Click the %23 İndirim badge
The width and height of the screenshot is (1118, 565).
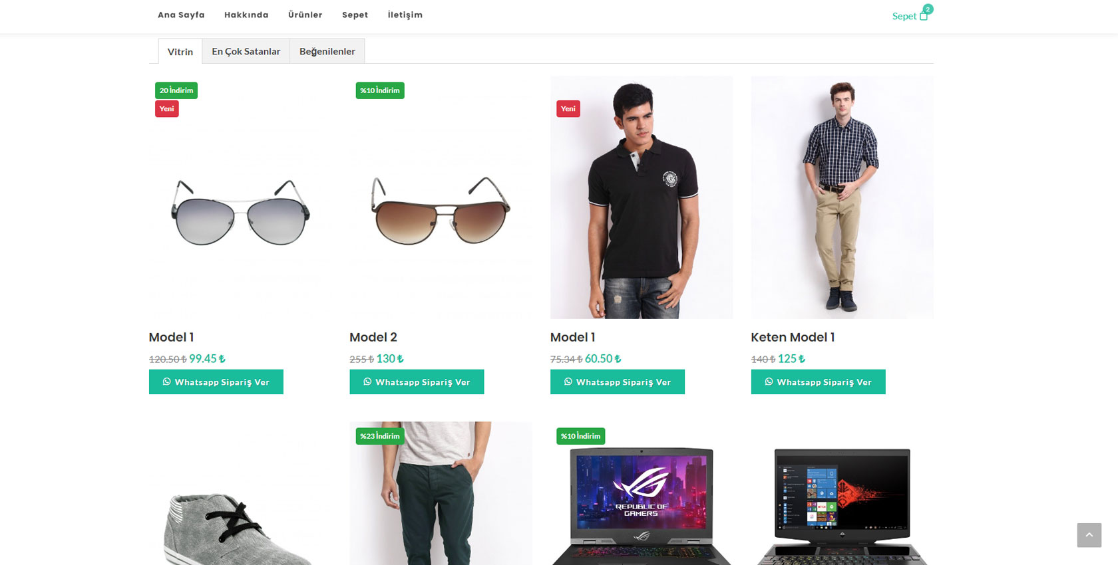(x=380, y=436)
